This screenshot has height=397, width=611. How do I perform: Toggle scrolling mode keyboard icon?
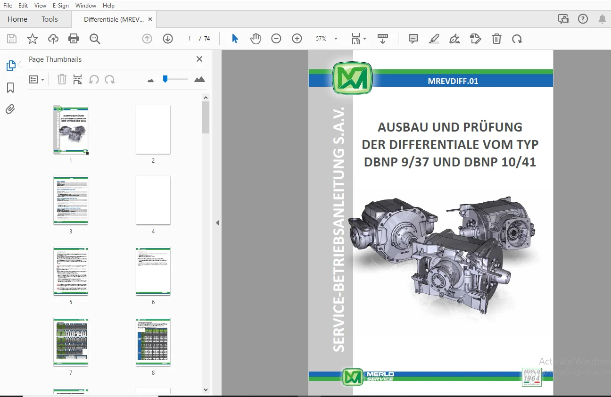[382, 39]
